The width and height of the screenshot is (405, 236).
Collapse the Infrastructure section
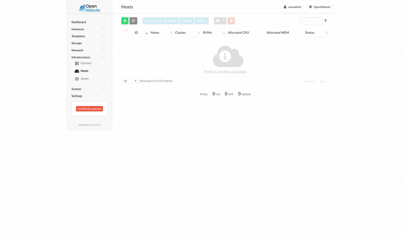(103, 57)
